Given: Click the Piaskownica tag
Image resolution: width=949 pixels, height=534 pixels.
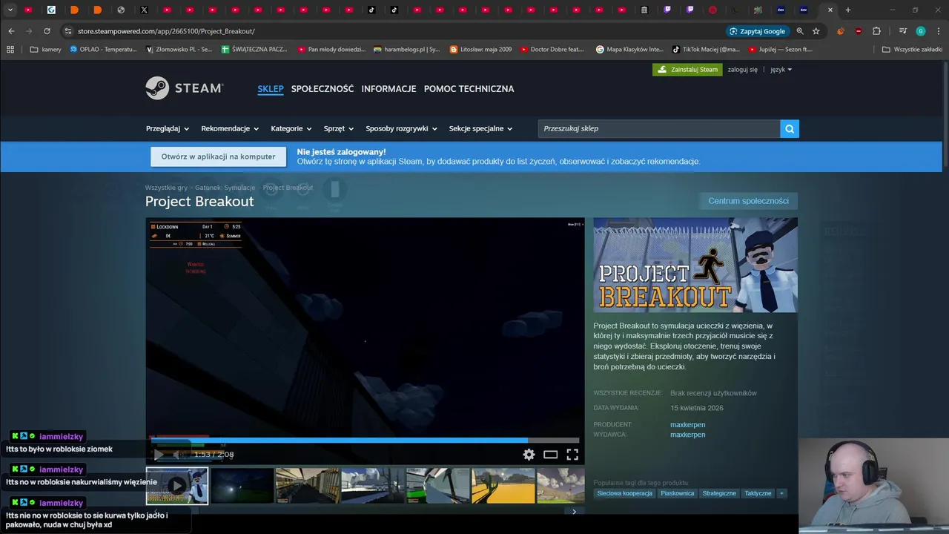Looking at the screenshot, I should click(x=677, y=493).
